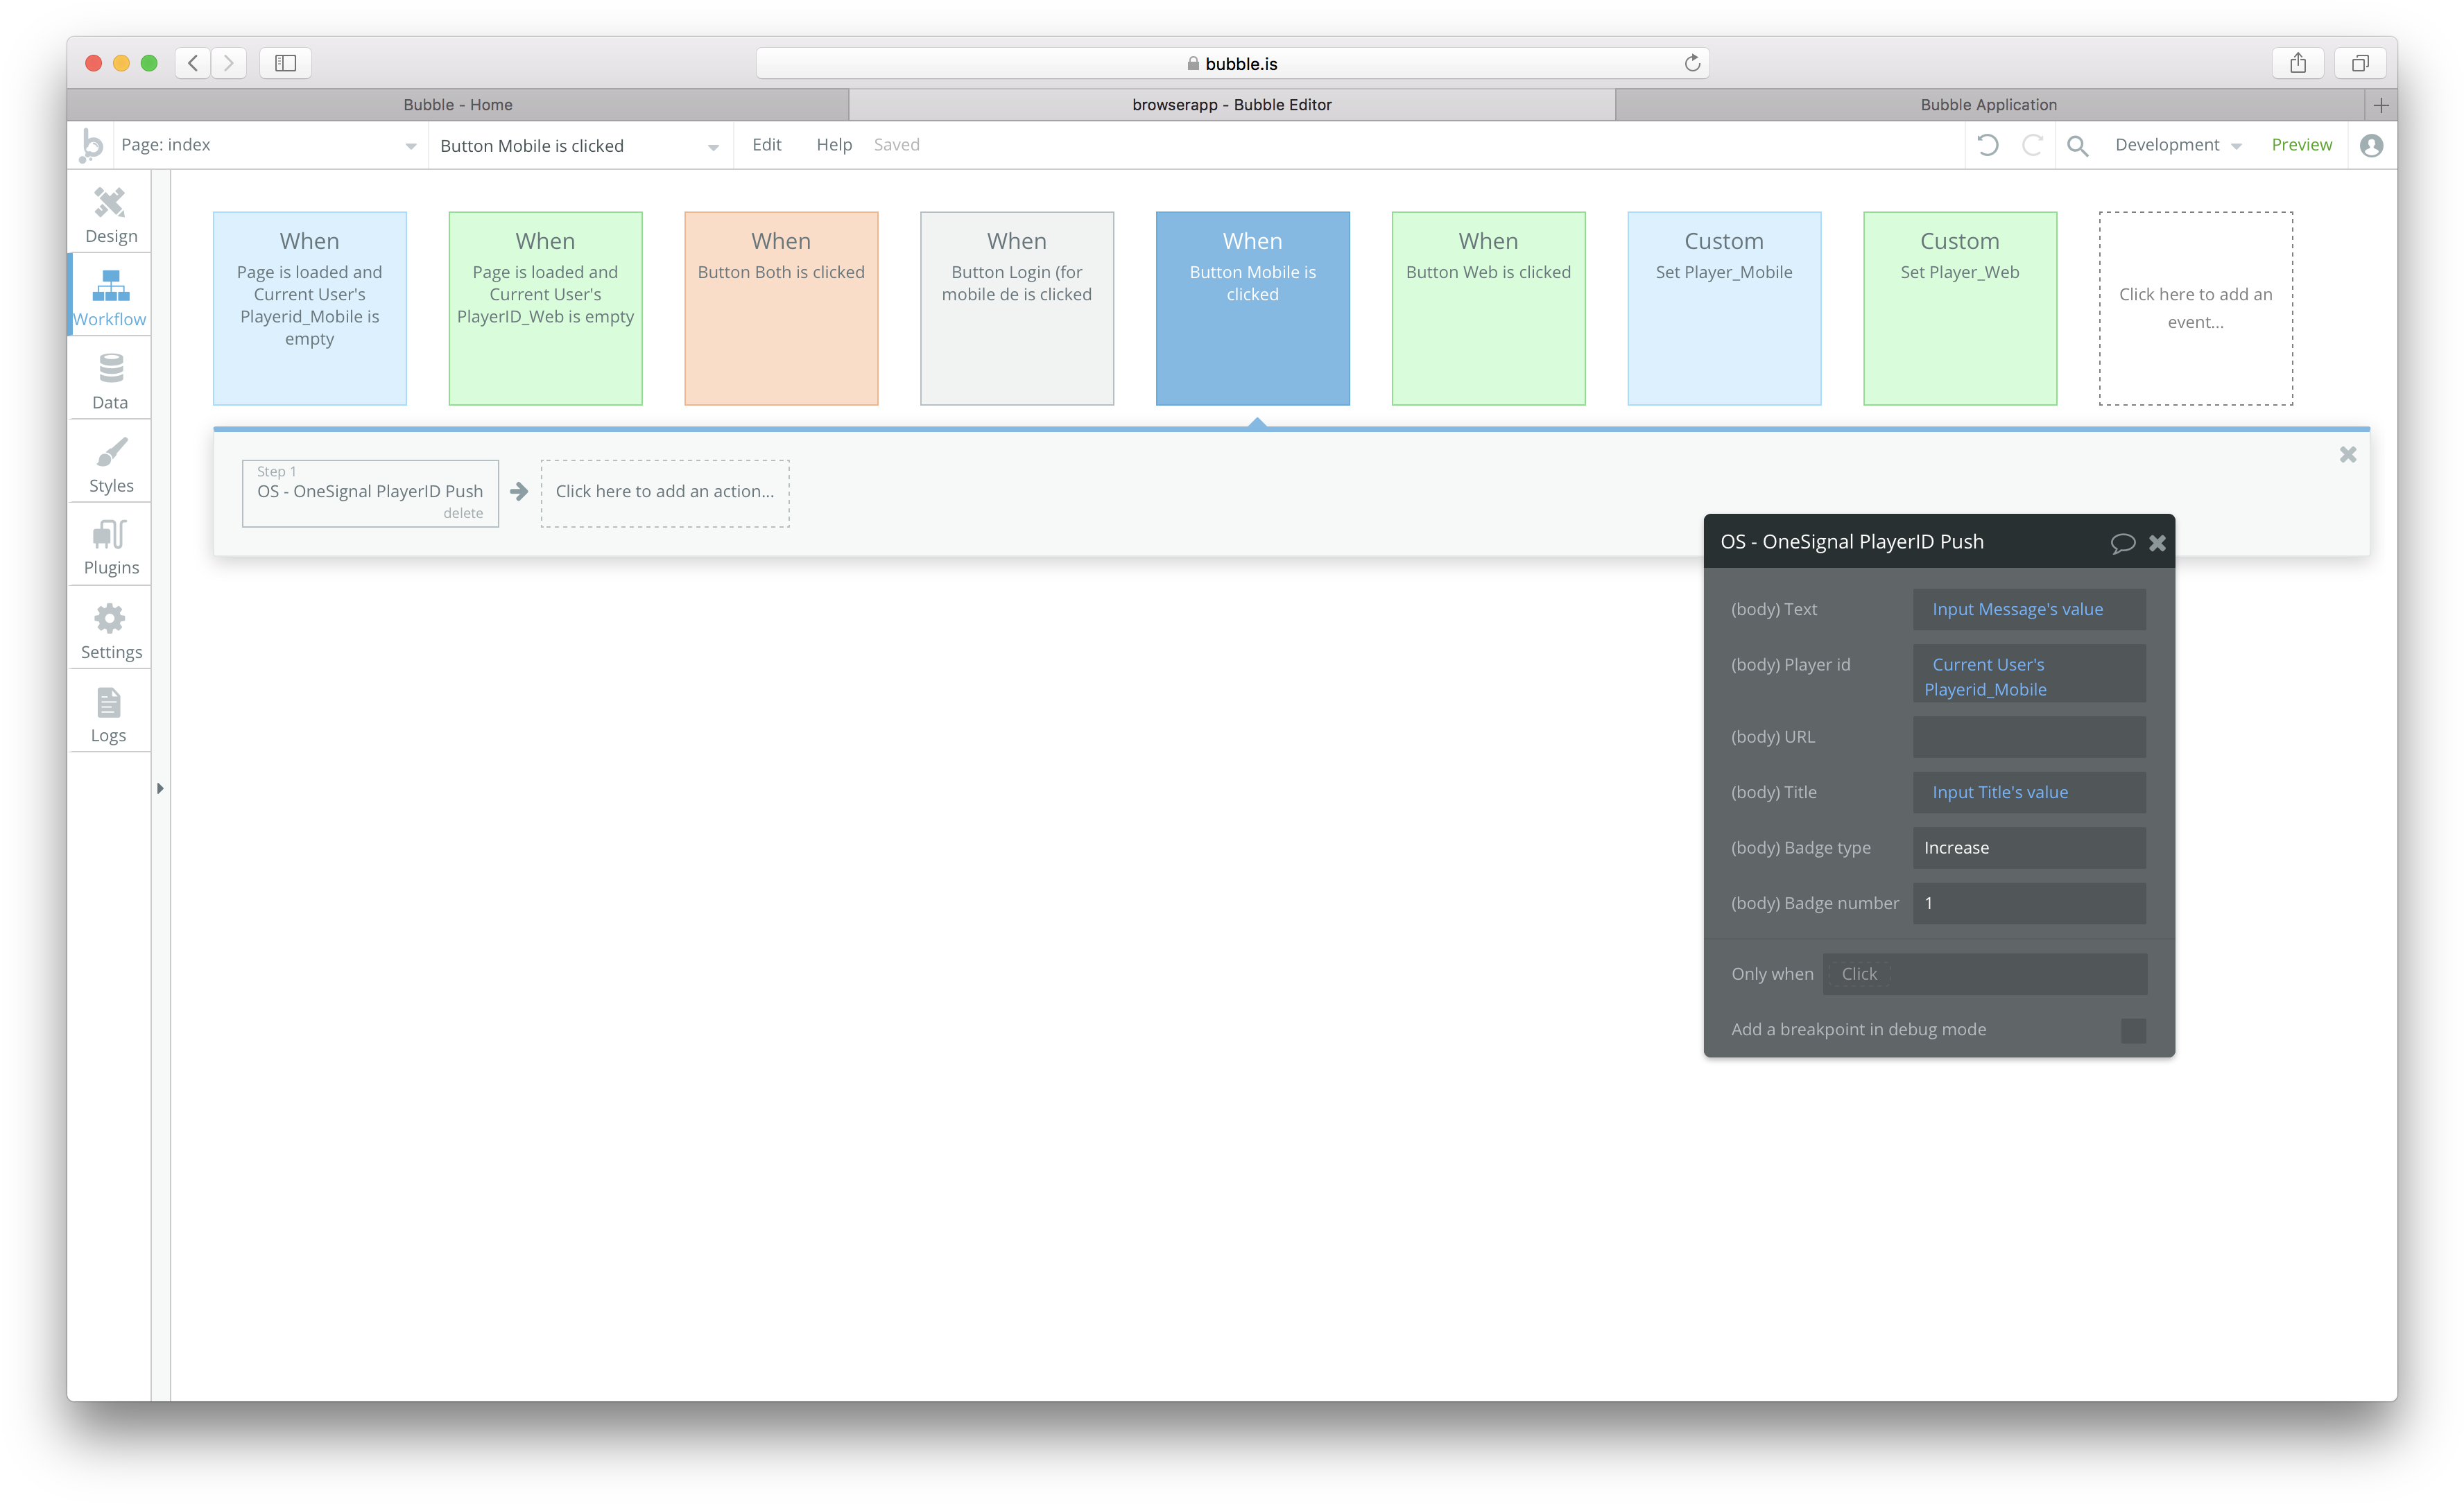Image resolution: width=2464 pixels, height=1504 pixels.
Task: Select Custom Set Player_Mobile event
Action: (x=1724, y=308)
